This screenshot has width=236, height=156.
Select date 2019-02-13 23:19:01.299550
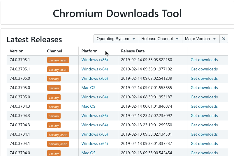(x=147, y=125)
